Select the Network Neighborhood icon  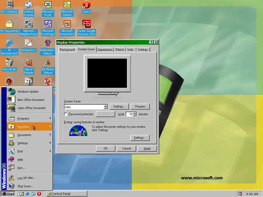(29, 28)
